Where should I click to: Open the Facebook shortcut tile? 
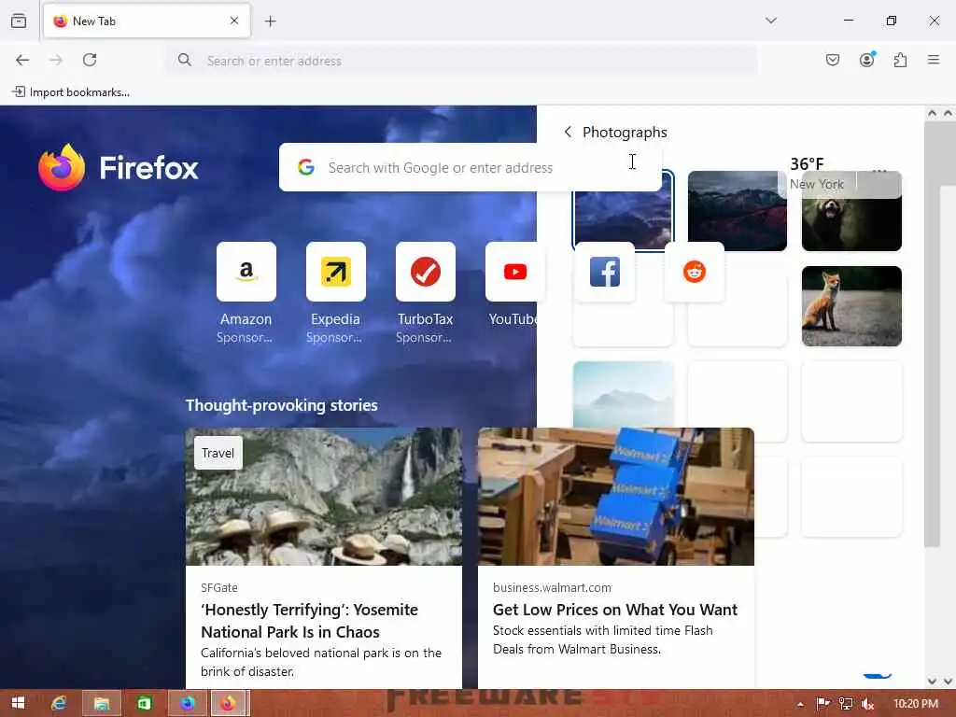tap(605, 272)
